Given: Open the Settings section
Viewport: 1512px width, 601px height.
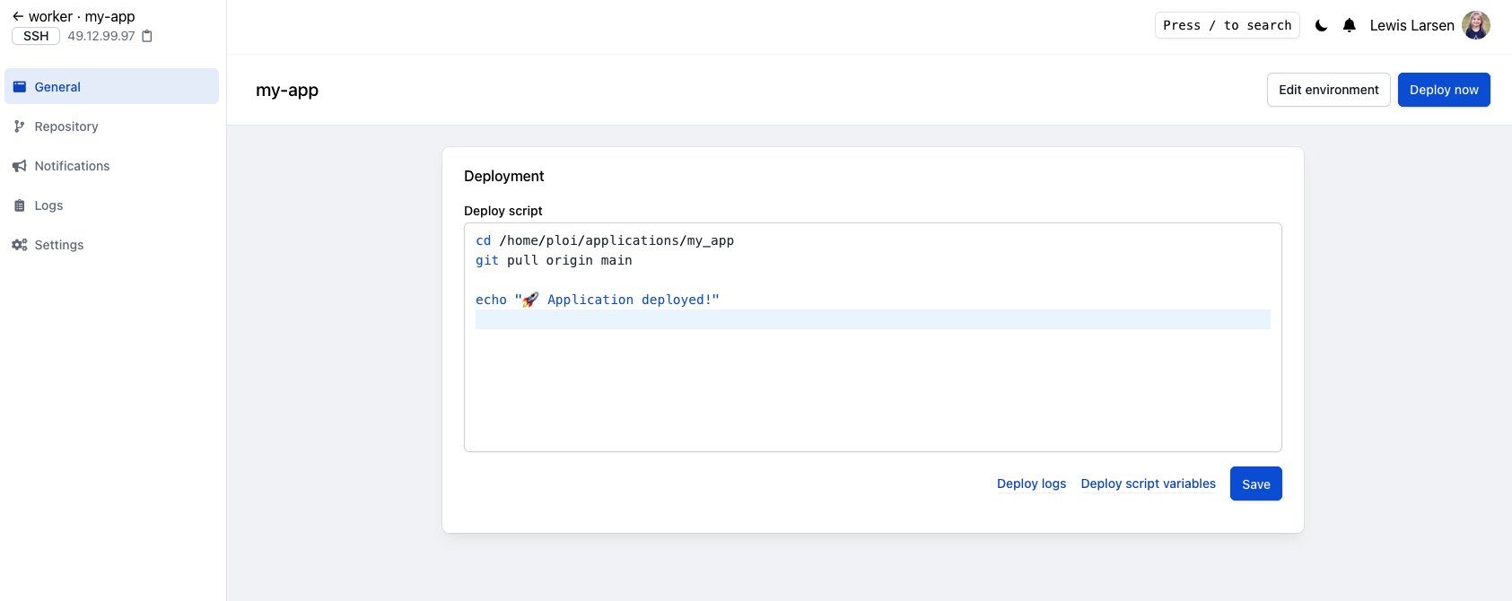Looking at the screenshot, I should click(111, 245).
